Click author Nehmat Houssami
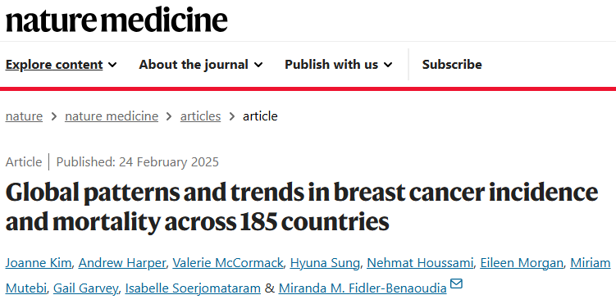The width and height of the screenshot is (616, 304). 420,263
